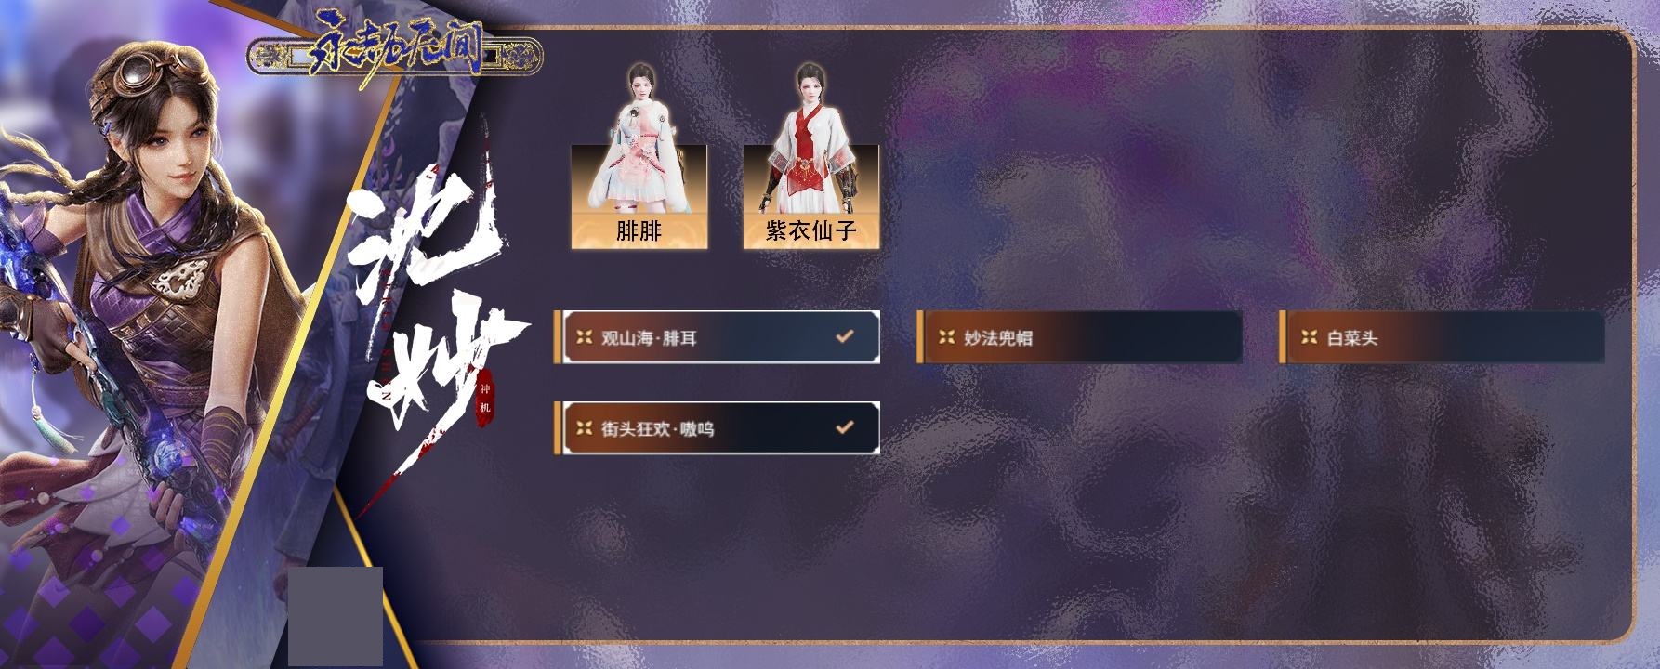The height and width of the screenshot is (669, 1660).
Task: Toggle the 妙法兜帽 accessory row
Action: point(1079,337)
